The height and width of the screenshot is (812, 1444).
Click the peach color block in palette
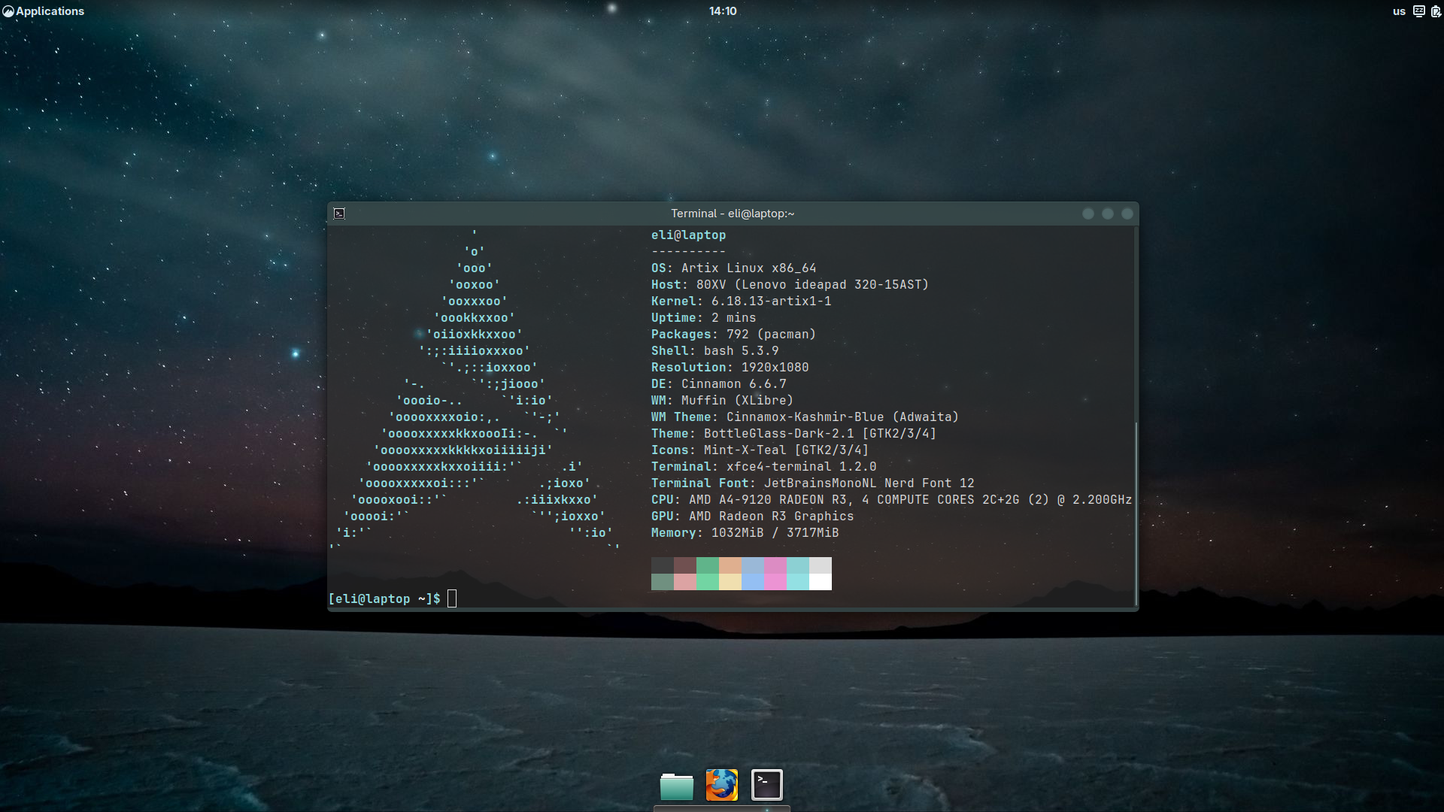(730, 565)
